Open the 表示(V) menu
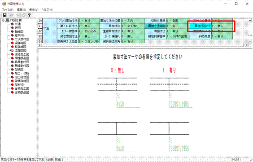The image size is (253, 162). coord(34,10)
